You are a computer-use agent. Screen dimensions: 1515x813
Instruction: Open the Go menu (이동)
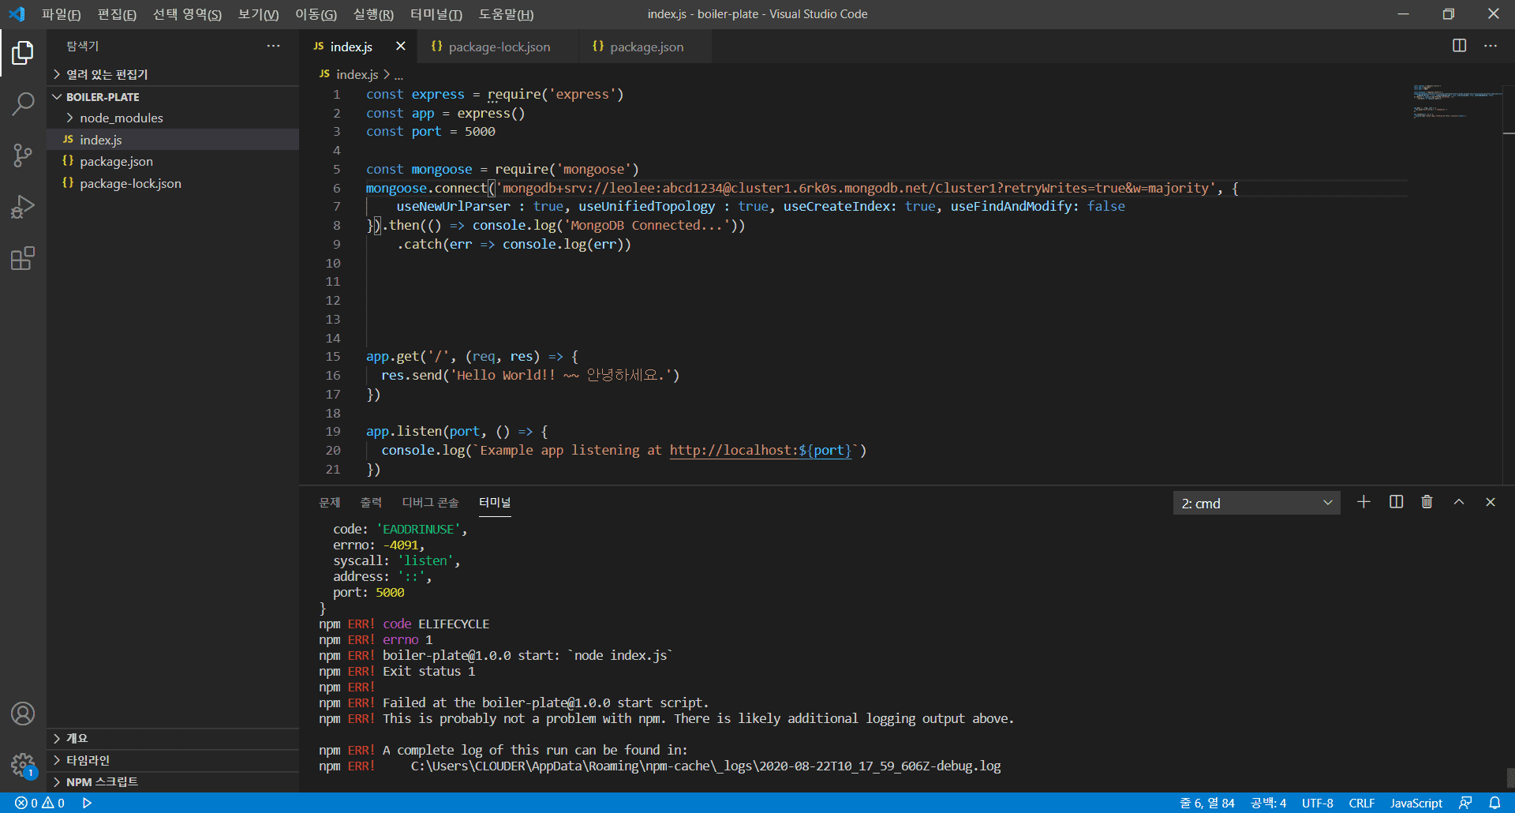[x=316, y=14]
